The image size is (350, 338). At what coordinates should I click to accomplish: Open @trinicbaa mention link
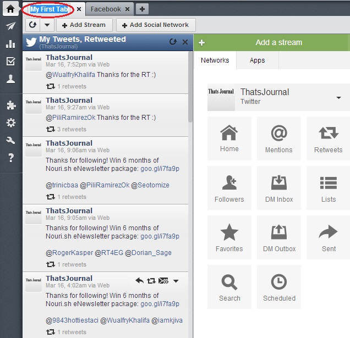(x=62, y=185)
